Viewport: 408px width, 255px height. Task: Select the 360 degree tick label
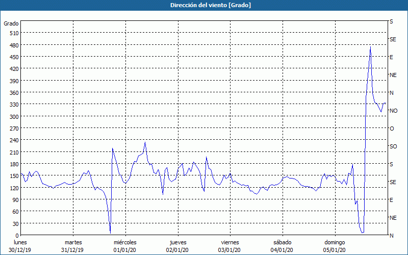(x=14, y=93)
